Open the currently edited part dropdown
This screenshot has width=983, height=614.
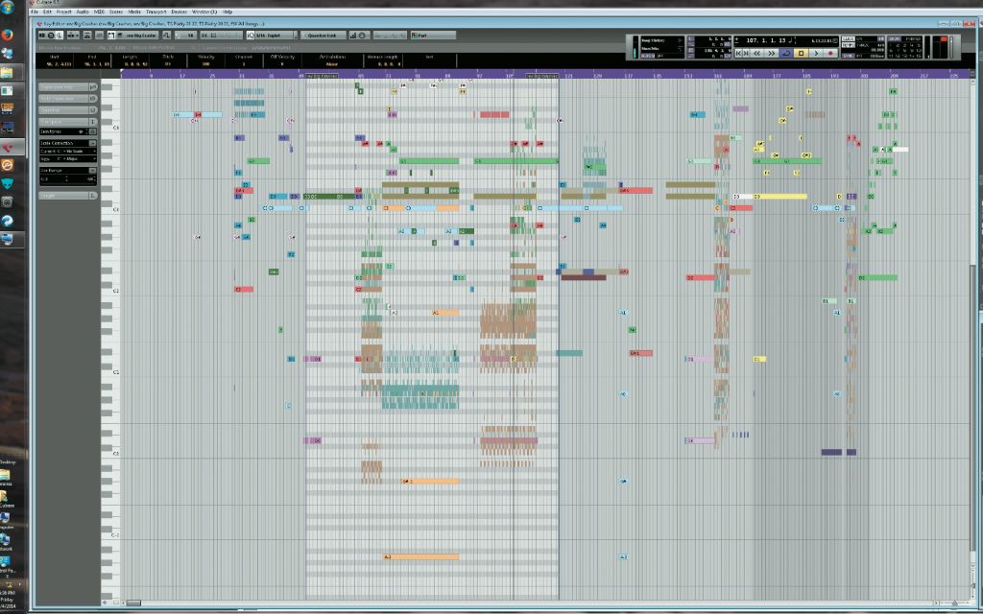pos(139,35)
